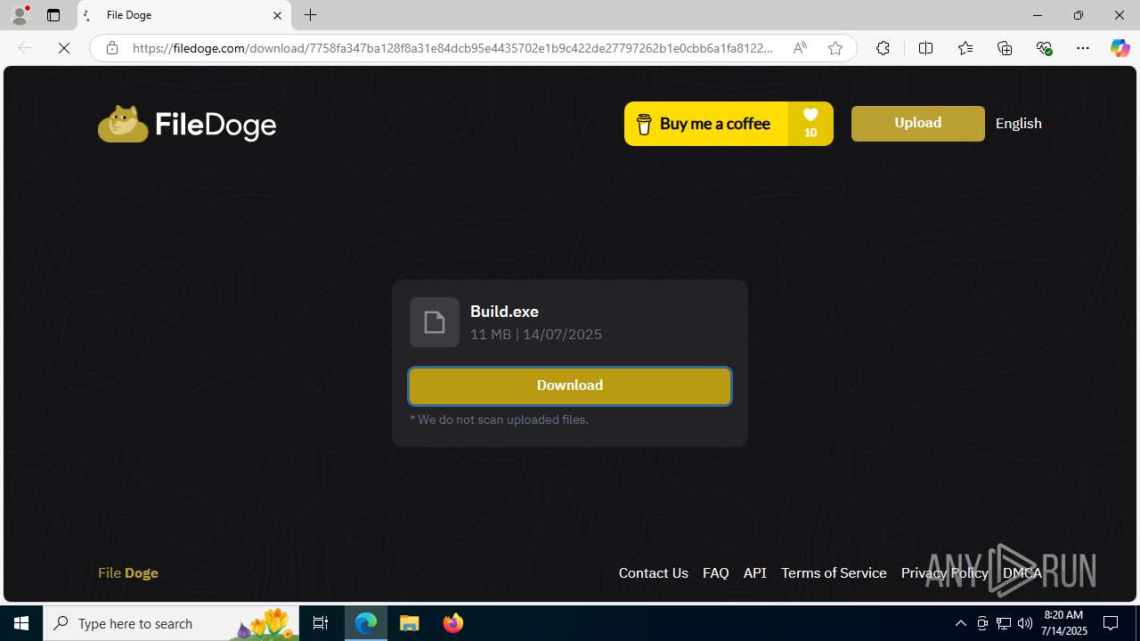Show hidden system tray icons

point(961,623)
